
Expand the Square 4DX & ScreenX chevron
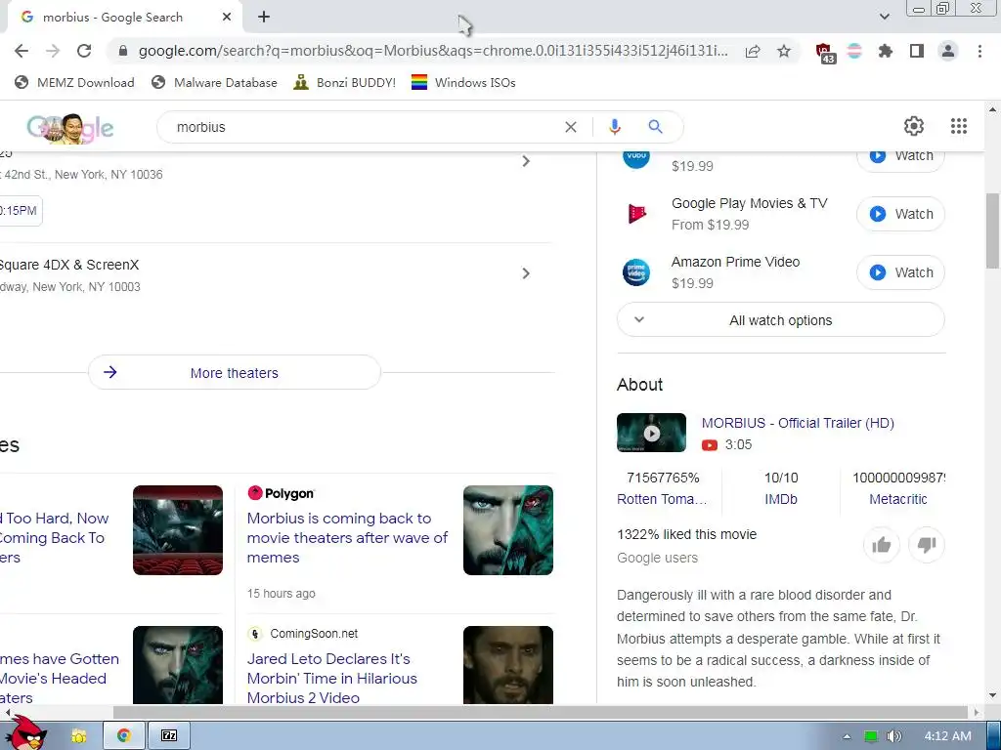coord(526,273)
